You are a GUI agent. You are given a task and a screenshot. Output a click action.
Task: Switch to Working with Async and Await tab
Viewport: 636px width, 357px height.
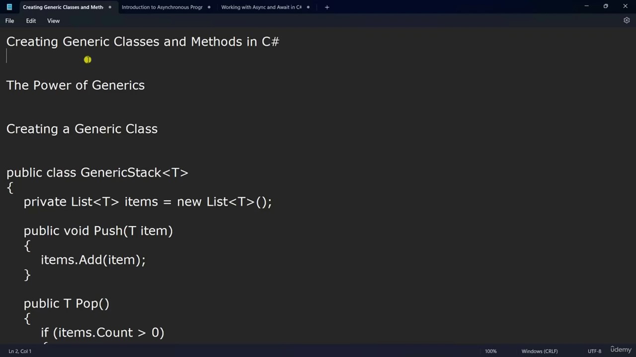point(261,7)
